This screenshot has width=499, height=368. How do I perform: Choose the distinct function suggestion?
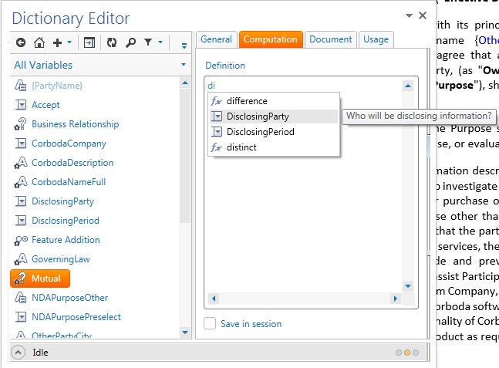coord(241,147)
